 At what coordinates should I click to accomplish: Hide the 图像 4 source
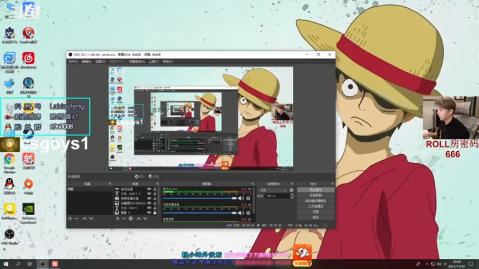pos(149,213)
